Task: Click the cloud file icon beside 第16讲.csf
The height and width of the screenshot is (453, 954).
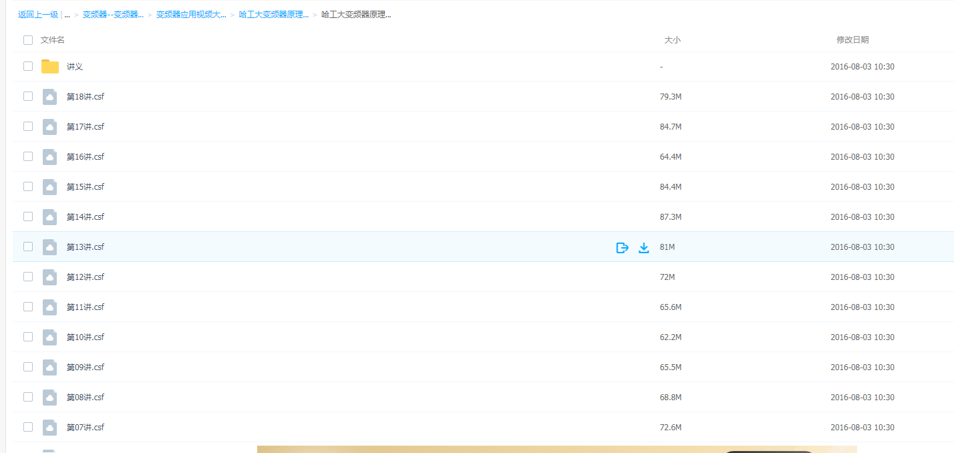Action: coord(50,157)
